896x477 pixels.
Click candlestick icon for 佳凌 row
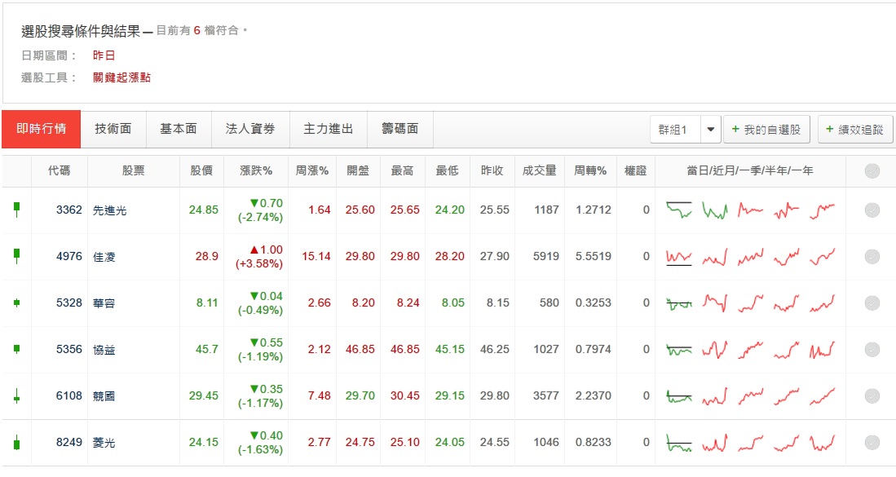(x=16, y=256)
